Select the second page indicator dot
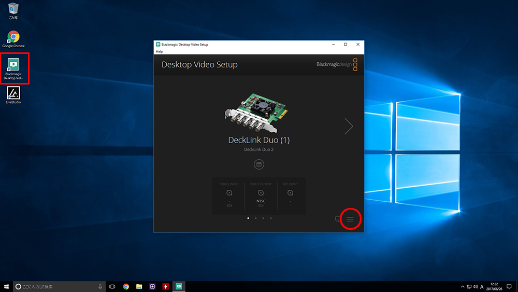The image size is (518, 292). (256, 218)
